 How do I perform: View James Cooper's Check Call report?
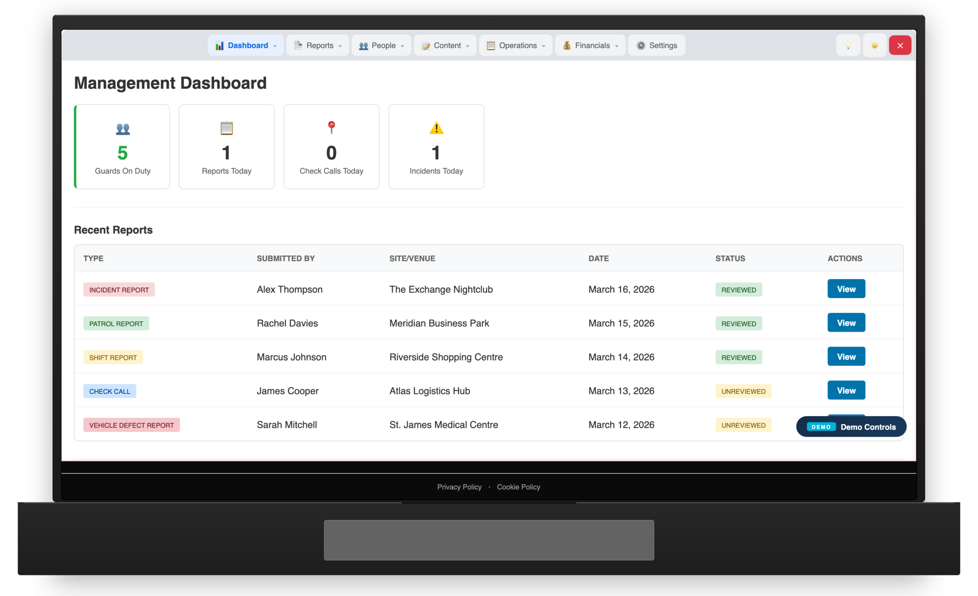[x=846, y=390]
